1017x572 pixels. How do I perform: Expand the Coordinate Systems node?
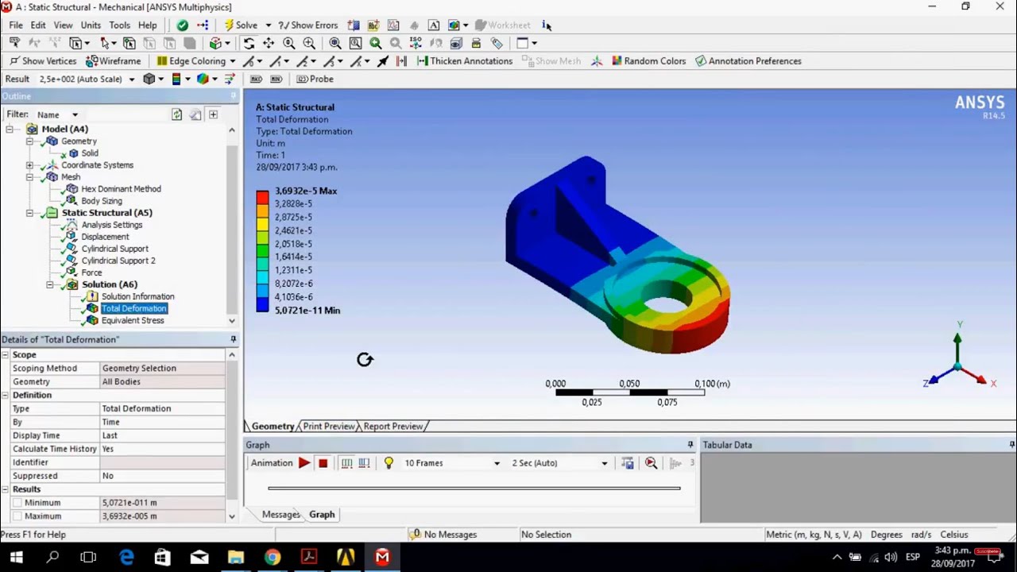(x=29, y=165)
